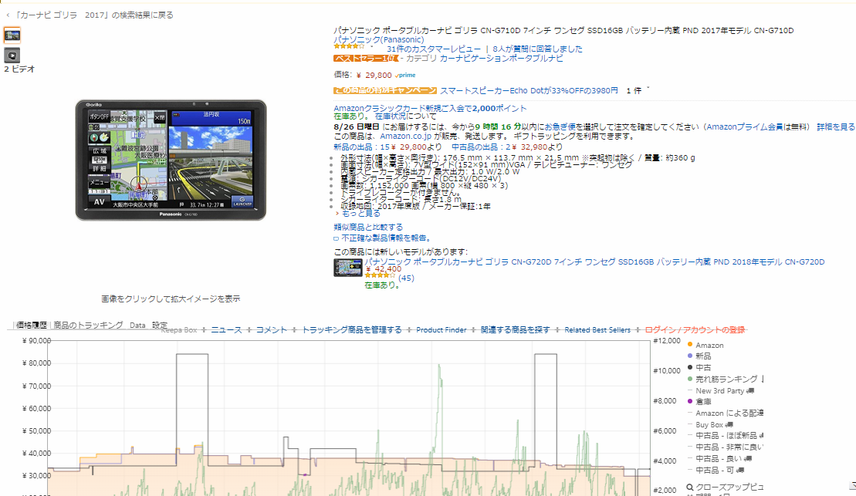Screen dimensions: 856x496
Task: Toggle the Amazon price line in legend
Action: (x=709, y=345)
